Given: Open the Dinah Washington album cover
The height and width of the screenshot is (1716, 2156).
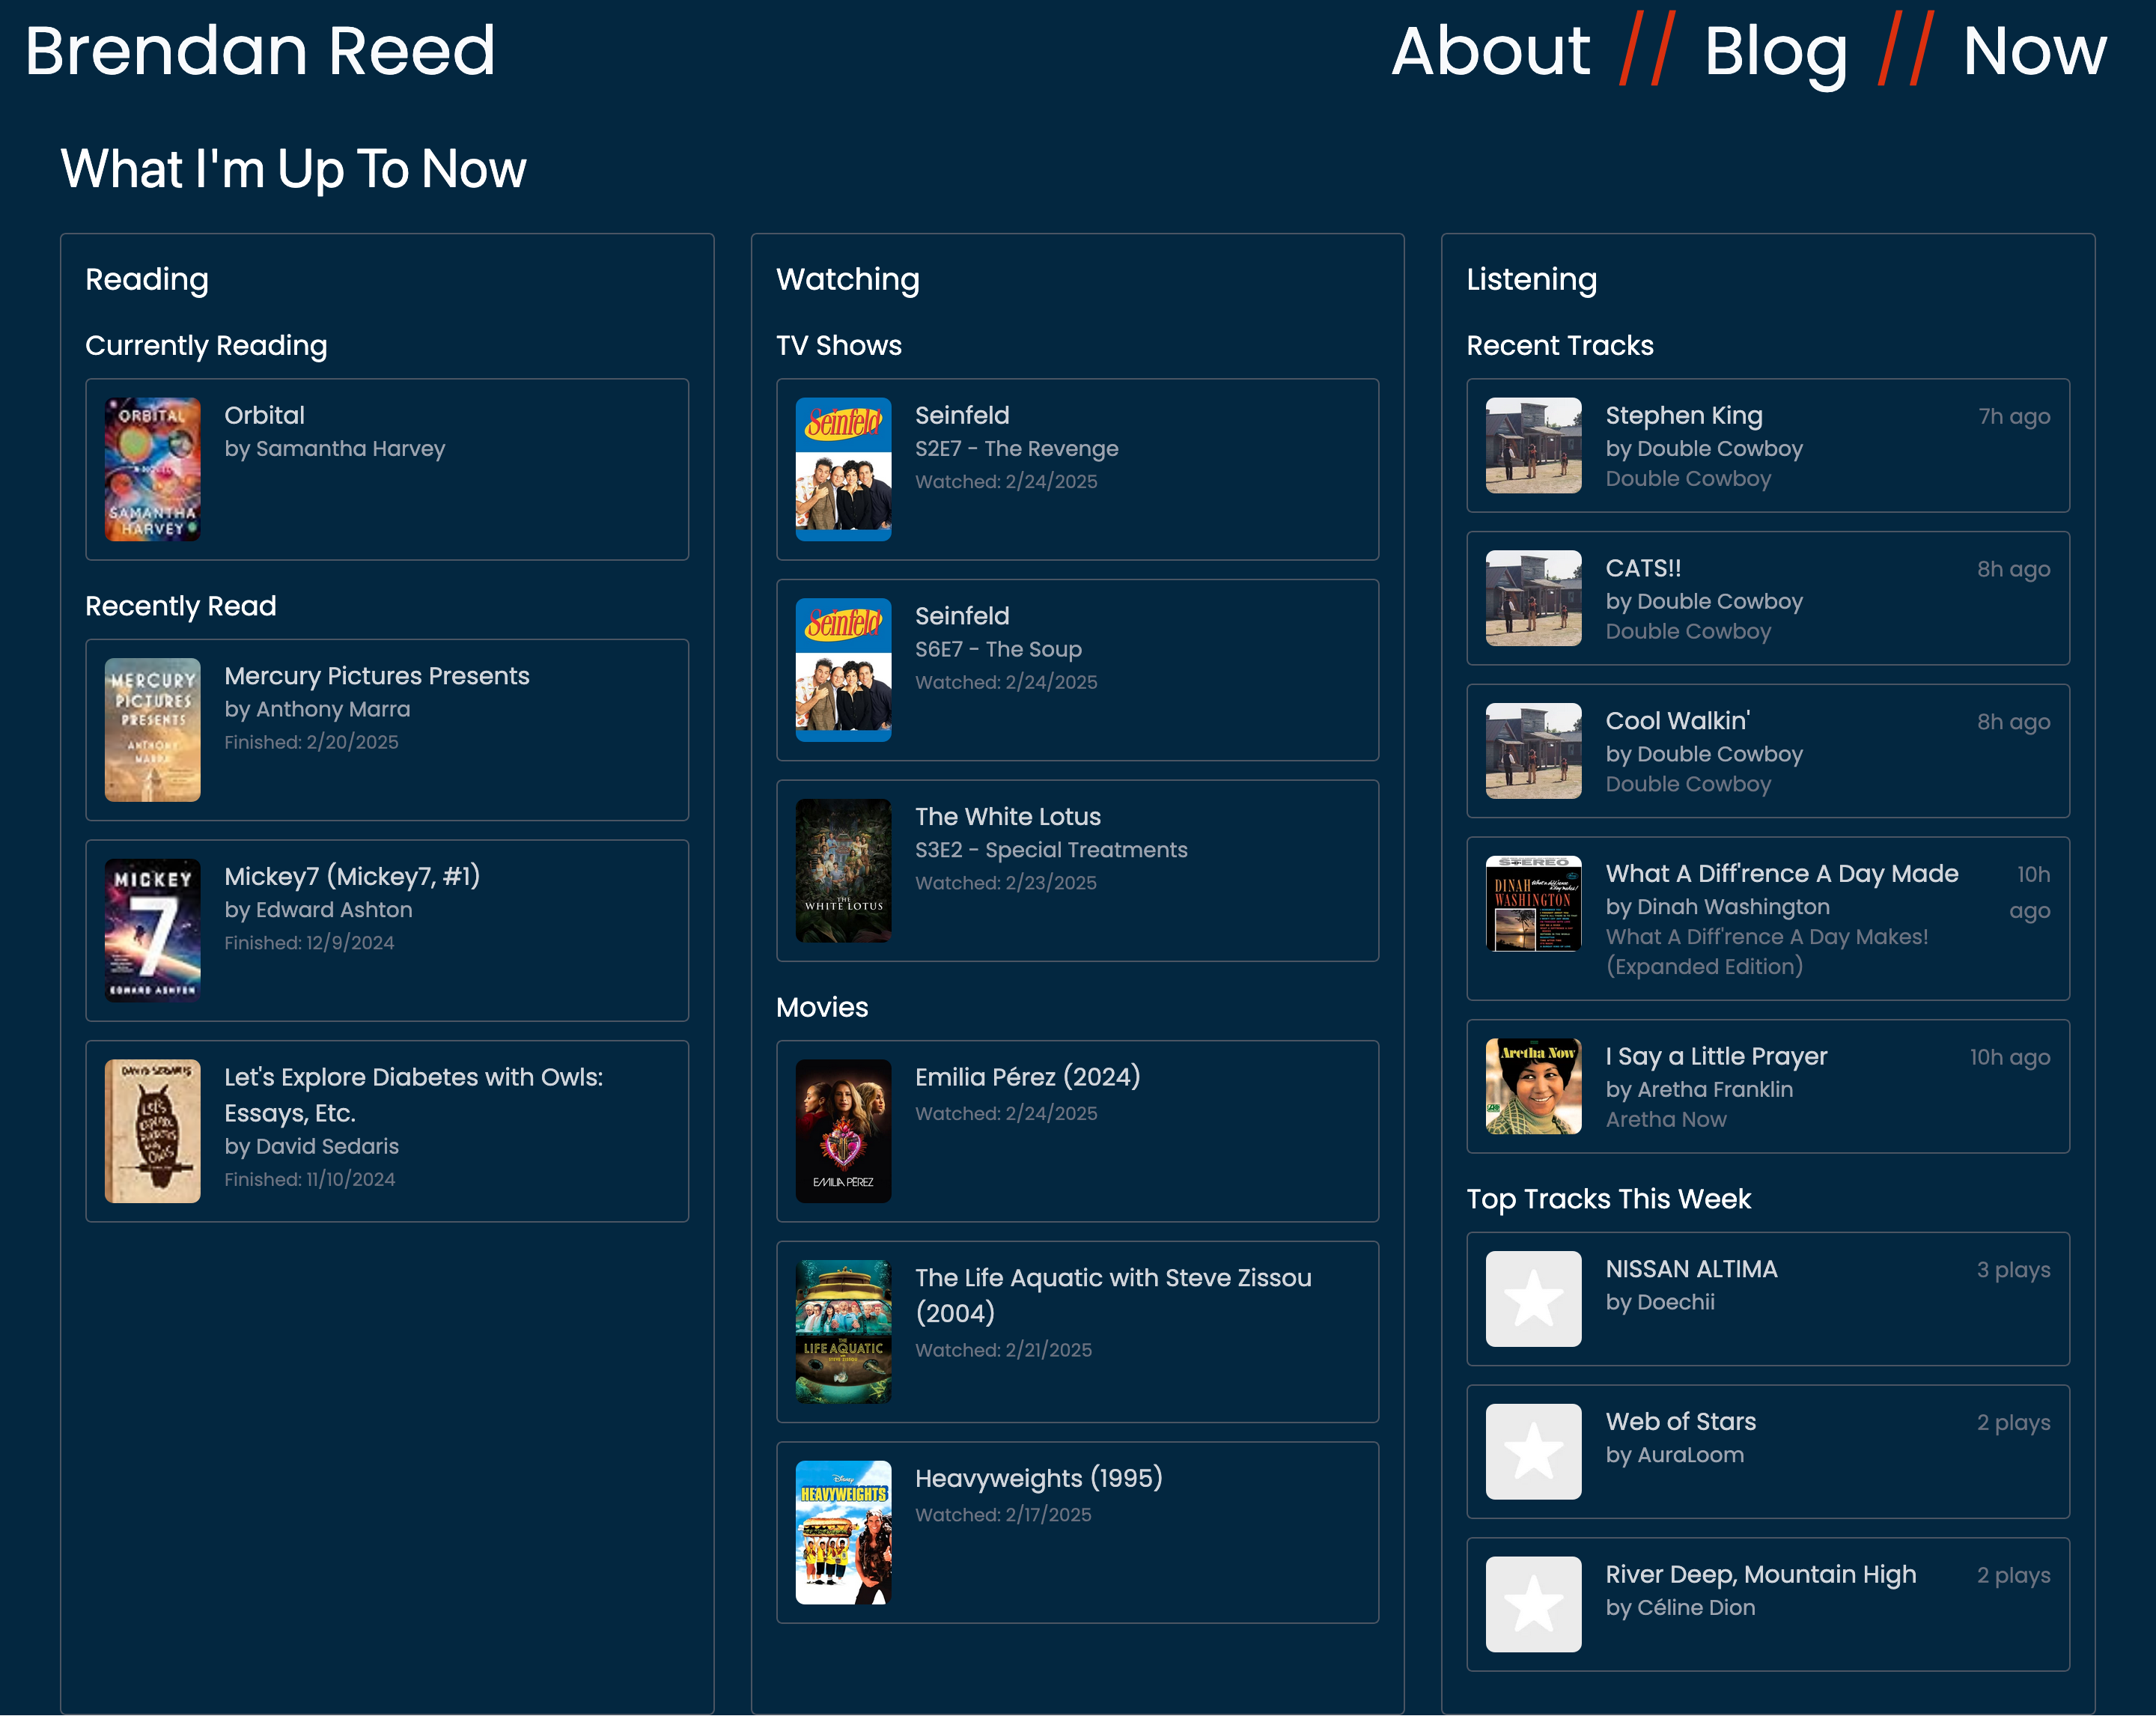Looking at the screenshot, I should [x=1533, y=903].
